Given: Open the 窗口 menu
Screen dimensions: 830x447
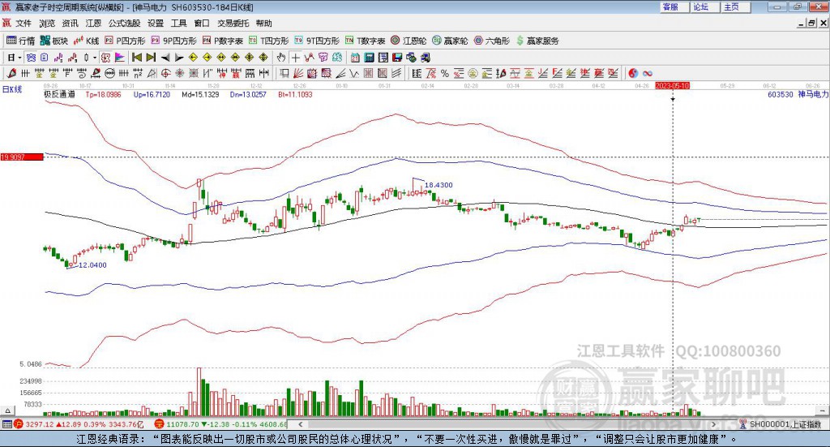Looking at the screenshot, I should tap(202, 24).
